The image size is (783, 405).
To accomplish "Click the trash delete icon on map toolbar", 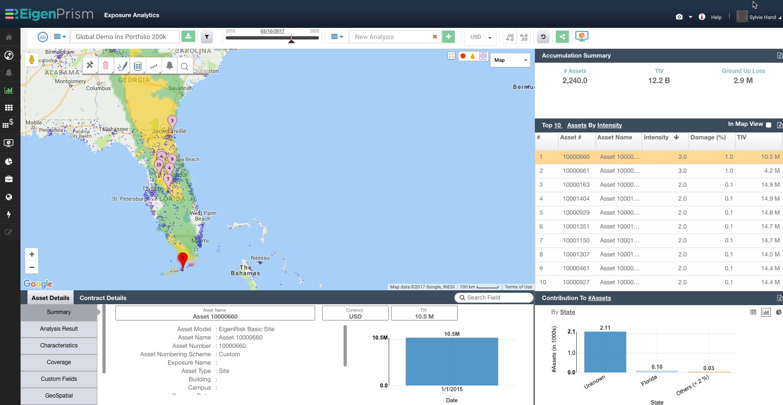I will click(x=106, y=65).
